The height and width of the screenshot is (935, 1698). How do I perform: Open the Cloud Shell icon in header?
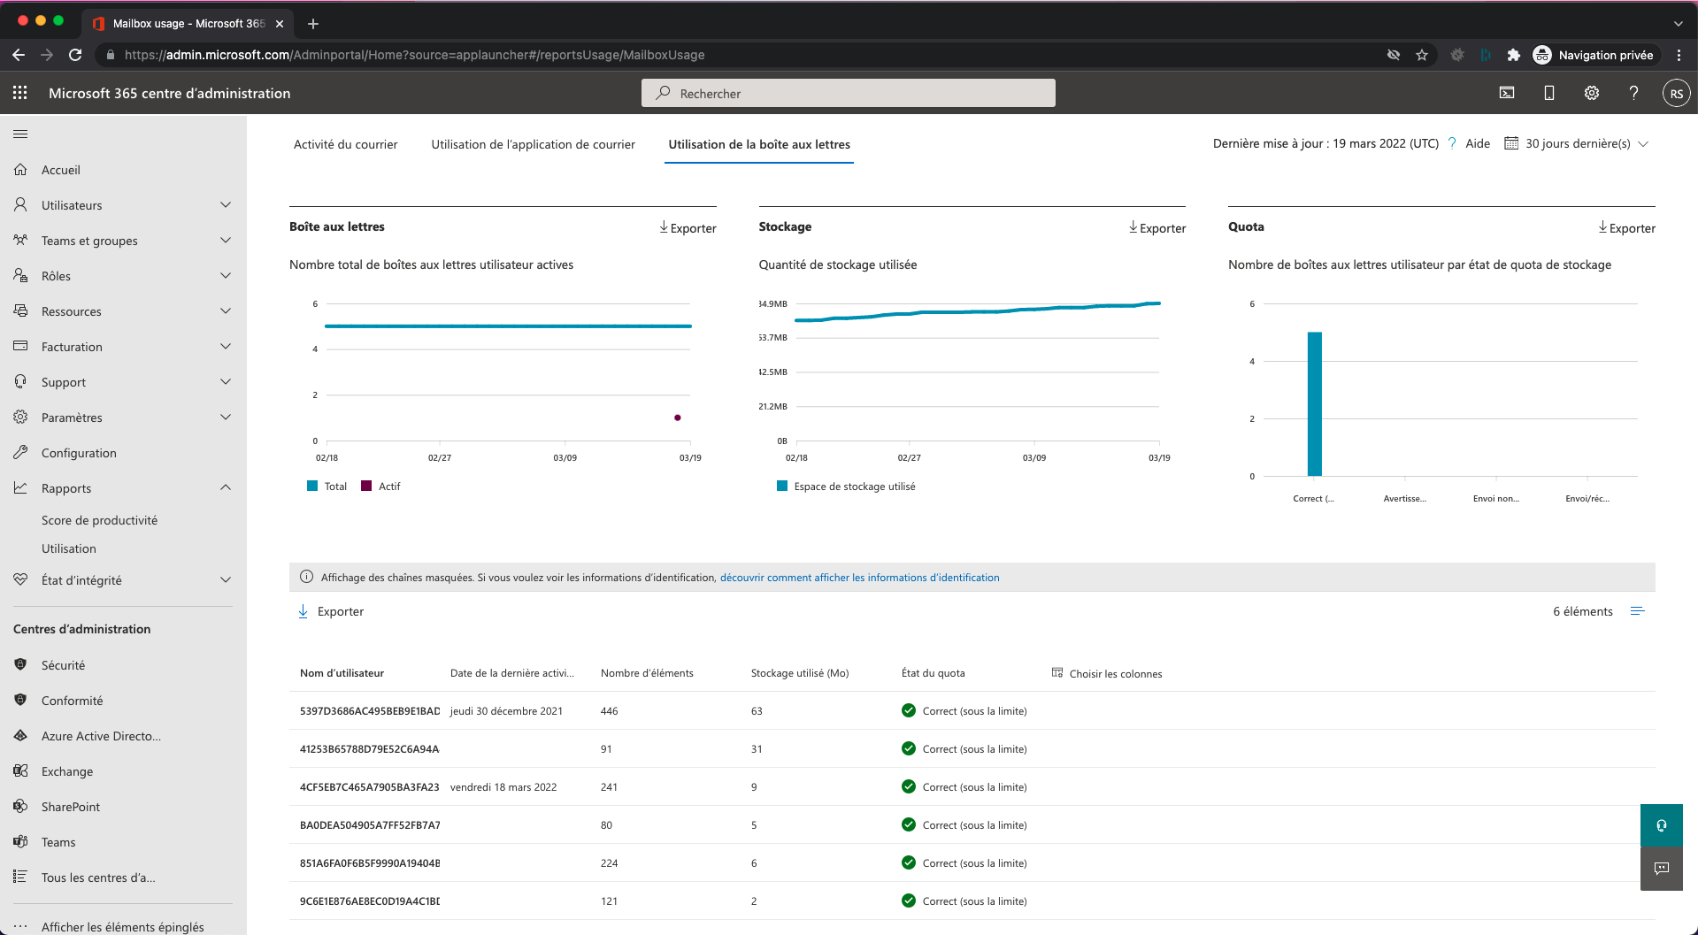[x=1507, y=93]
